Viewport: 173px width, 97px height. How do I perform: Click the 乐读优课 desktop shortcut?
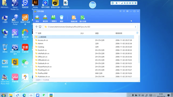pos(25,48)
